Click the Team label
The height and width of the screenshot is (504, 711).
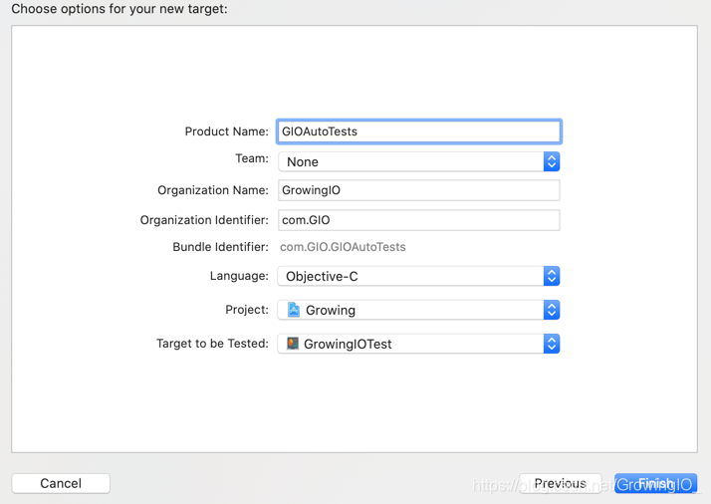pos(252,158)
